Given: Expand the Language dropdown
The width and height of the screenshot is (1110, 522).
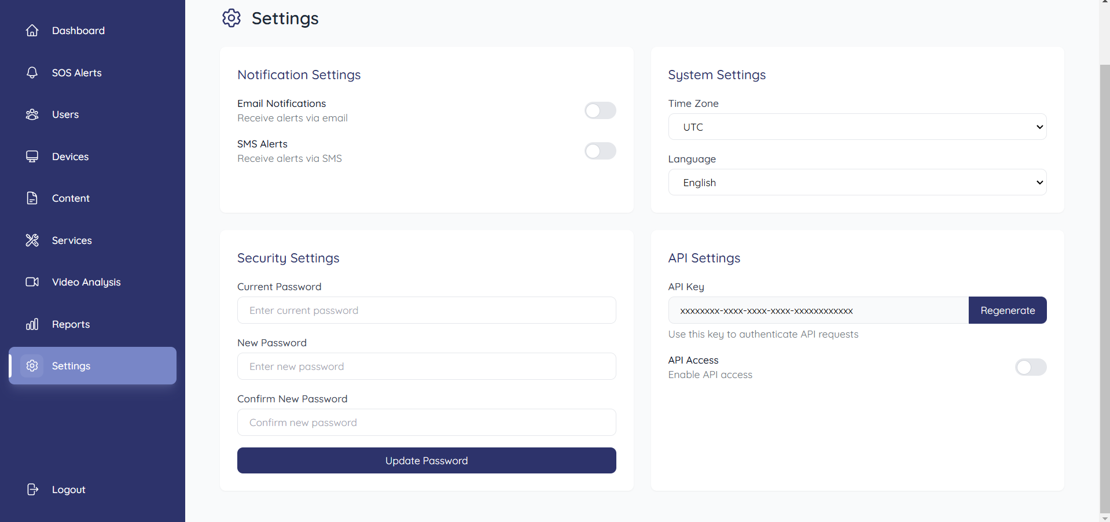Looking at the screenshot, I should pos(857,183).
